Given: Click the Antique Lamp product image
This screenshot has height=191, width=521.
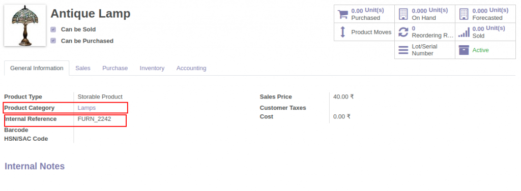Looking at the screenshot, I should click(25, 25).
